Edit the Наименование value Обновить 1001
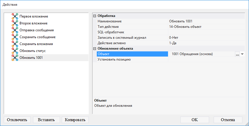249x126 pixels. pyautogui.click(x=205, y=21)
